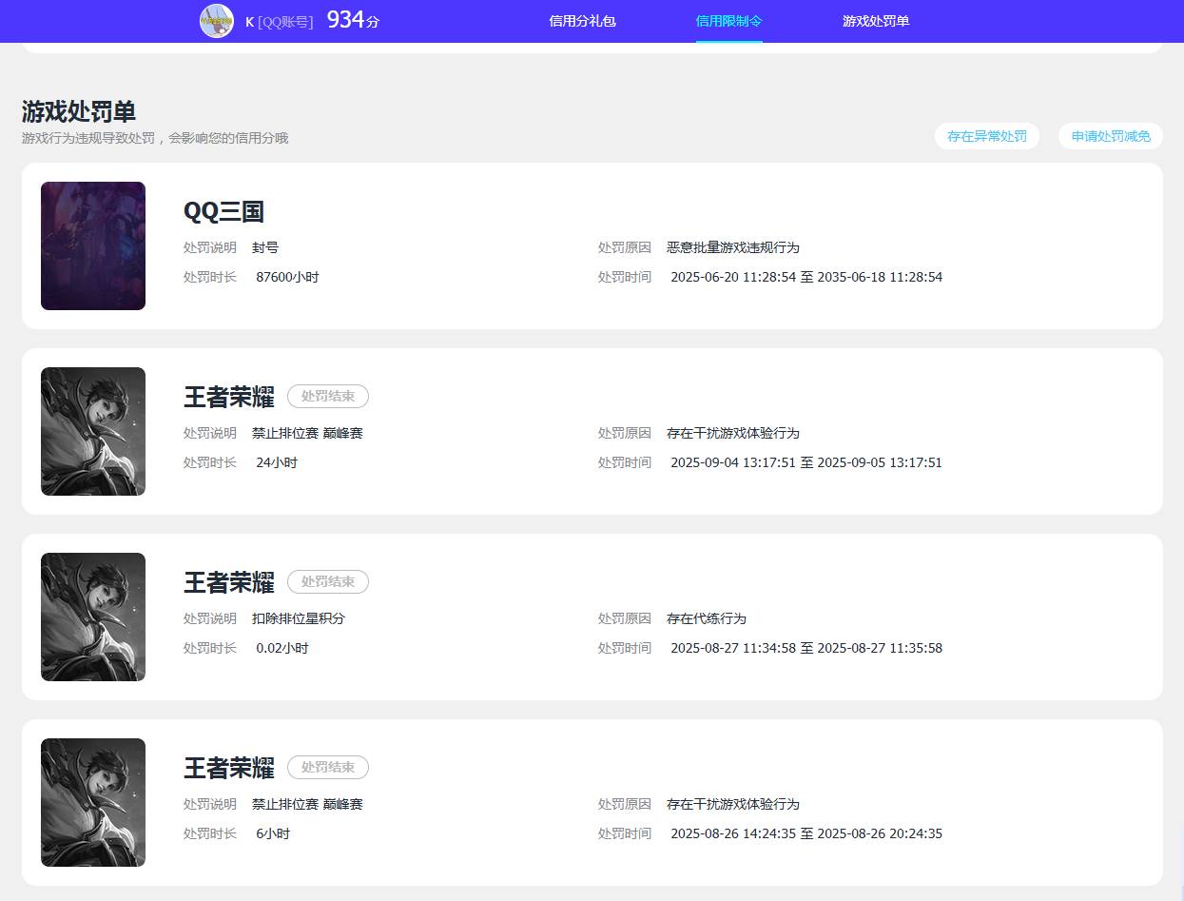Image resolution: width=1184 pixels, height=901 pixels.
Task: Click the user avatar in the header
Action: tap(216, 21)
